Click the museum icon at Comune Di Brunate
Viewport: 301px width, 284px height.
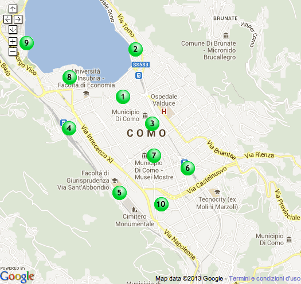[226, 35]
